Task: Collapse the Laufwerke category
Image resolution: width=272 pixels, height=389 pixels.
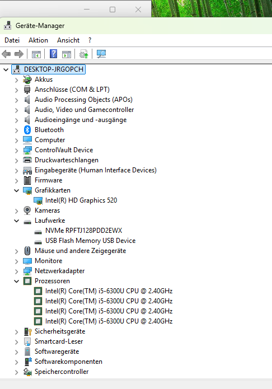Action: [16, 221]
